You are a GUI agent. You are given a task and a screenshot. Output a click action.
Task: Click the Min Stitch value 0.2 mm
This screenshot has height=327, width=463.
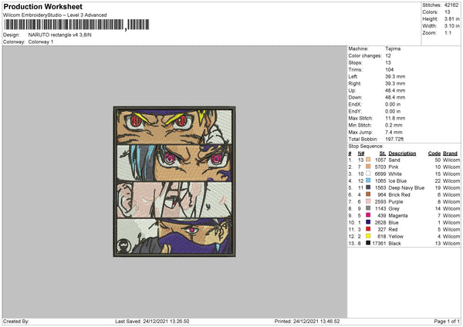click(394, 125)
